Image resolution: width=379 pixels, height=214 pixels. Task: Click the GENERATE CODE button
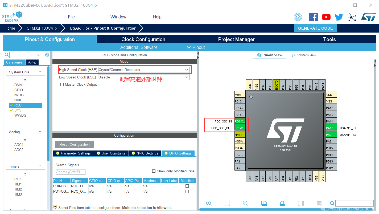pyautogui.click(x=315, y=28)
